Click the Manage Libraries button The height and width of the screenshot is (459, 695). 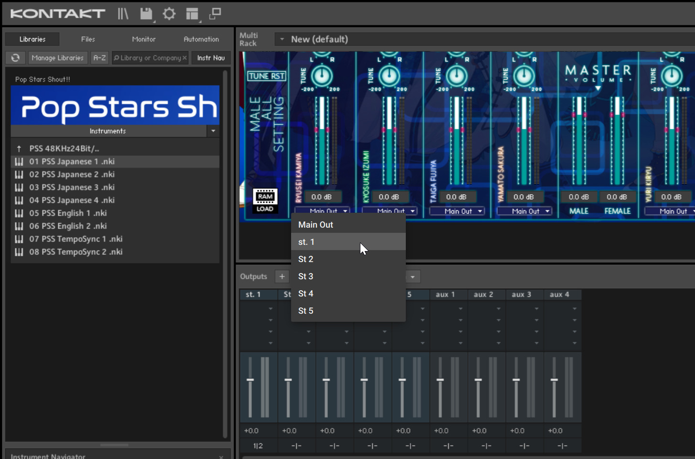[x=58, y=58]
